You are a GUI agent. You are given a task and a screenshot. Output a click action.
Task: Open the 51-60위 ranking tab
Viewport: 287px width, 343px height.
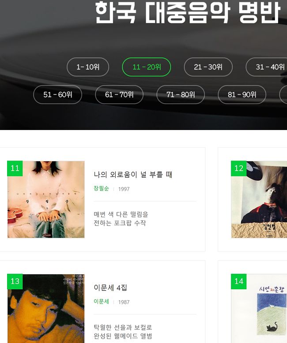pos(57,94)
